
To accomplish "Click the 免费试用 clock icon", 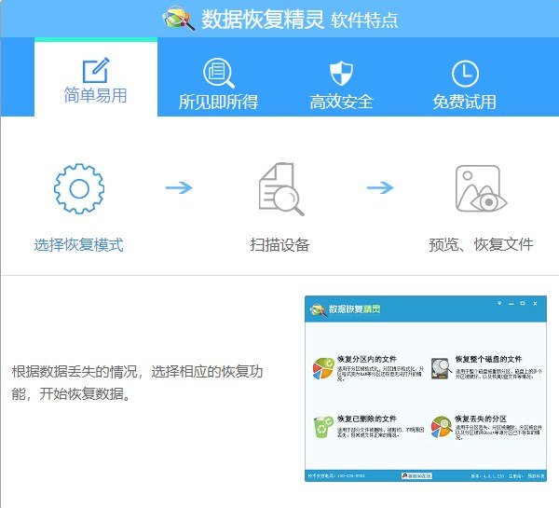I will pos(464,73).
